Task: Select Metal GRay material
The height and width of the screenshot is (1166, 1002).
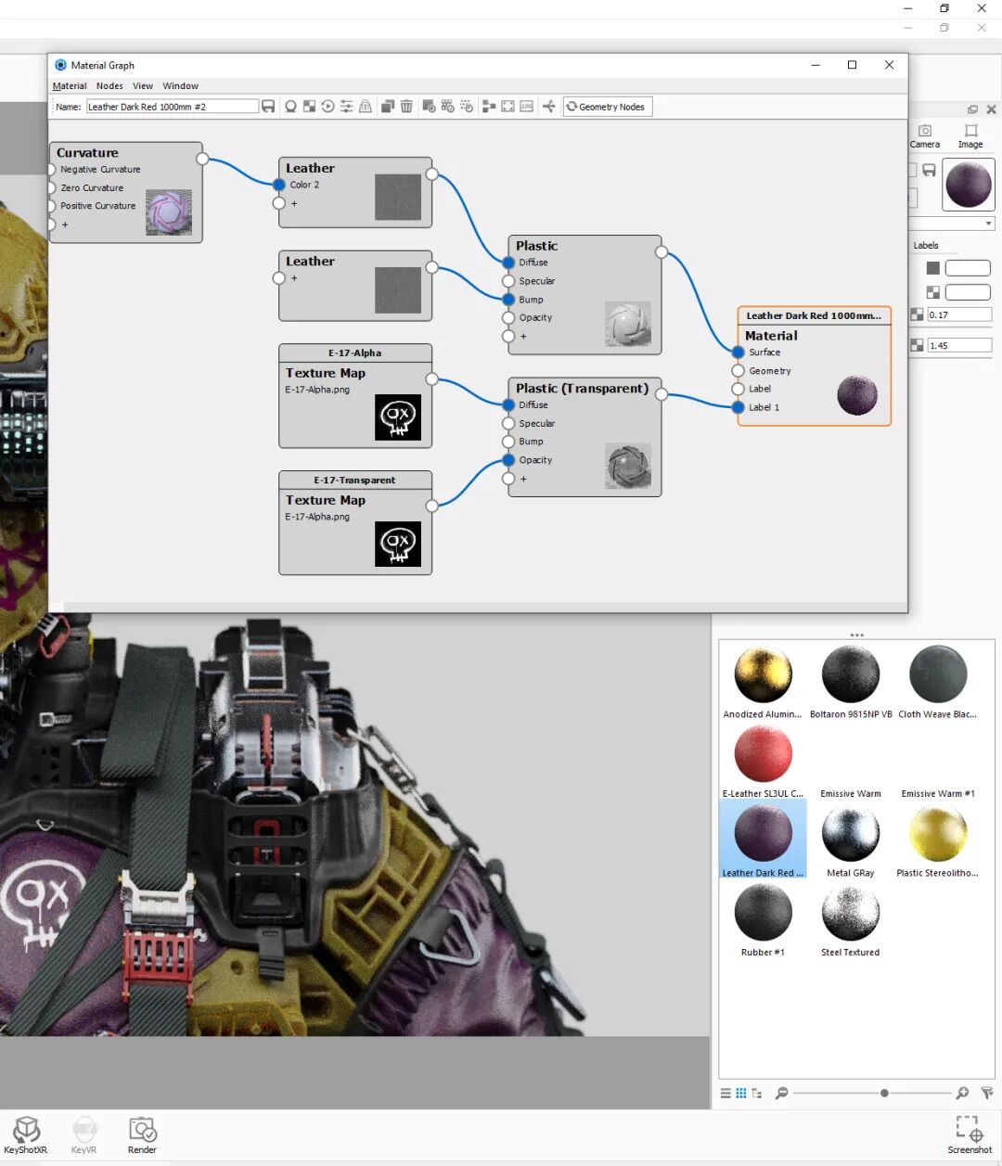Action: (851, 833)
